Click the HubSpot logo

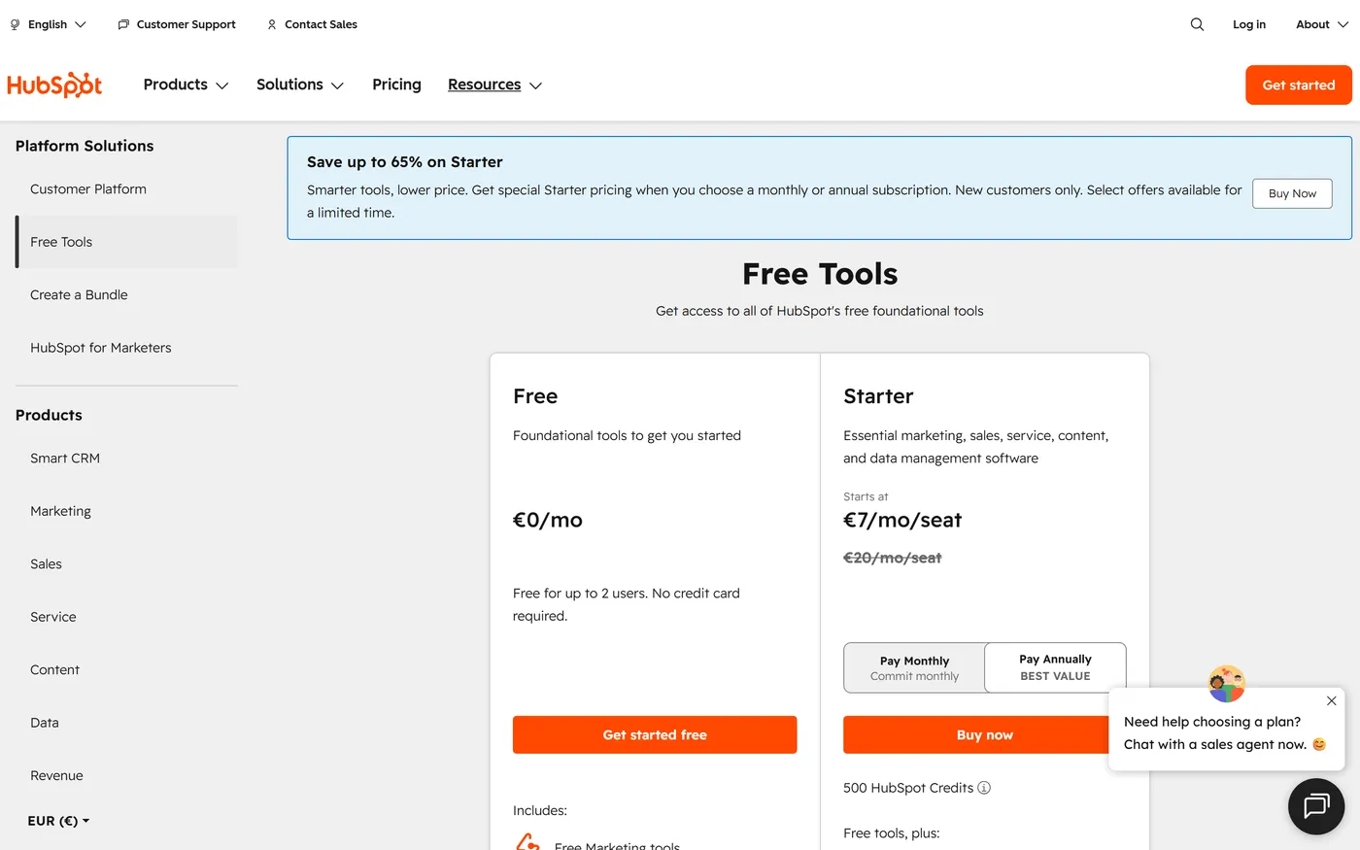pos(54,85)
